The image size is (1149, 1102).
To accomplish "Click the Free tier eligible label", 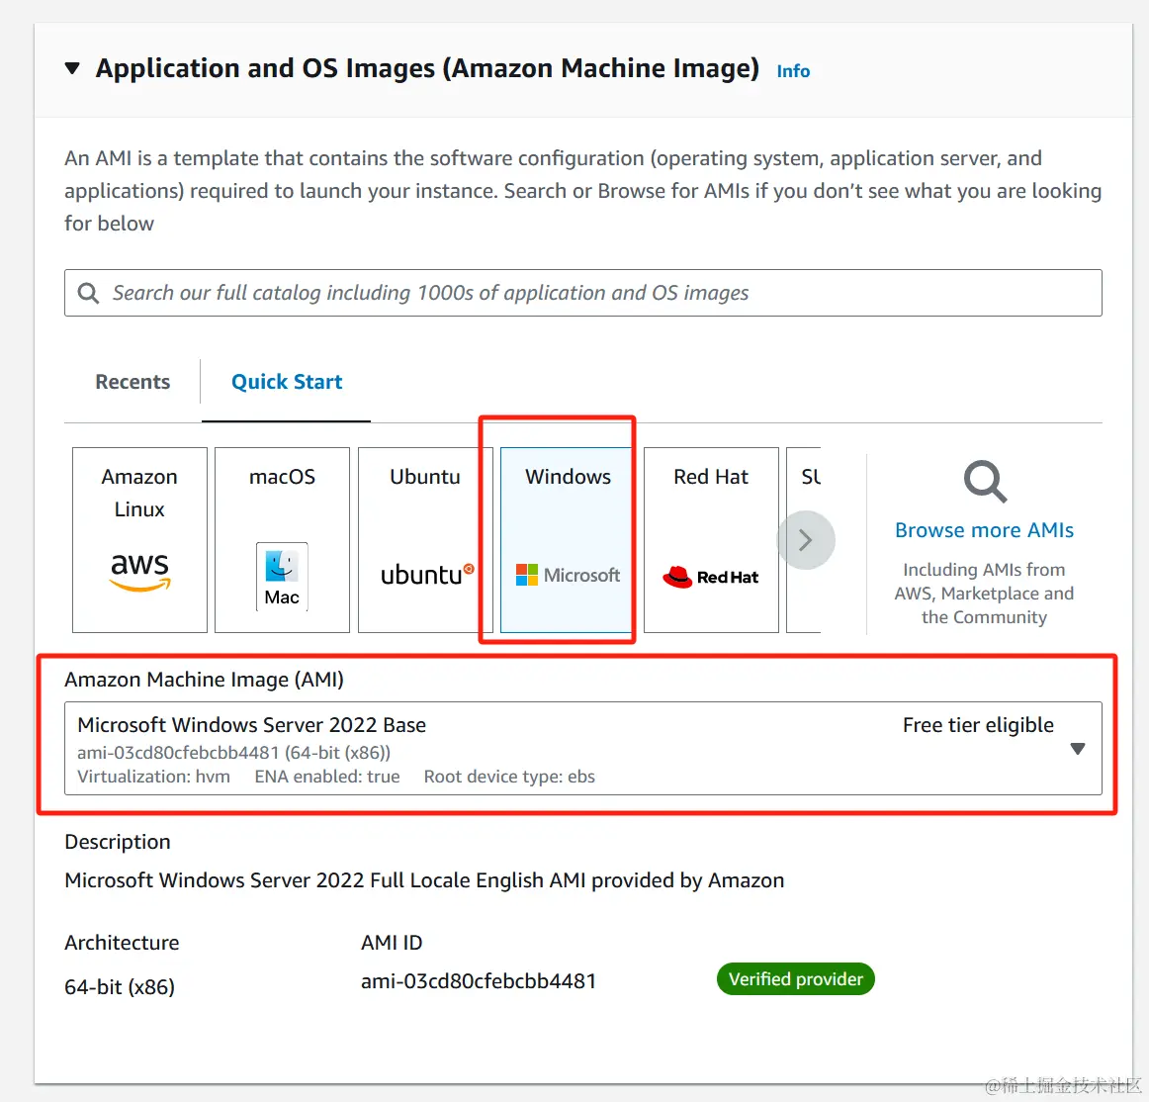I will 978,725.
